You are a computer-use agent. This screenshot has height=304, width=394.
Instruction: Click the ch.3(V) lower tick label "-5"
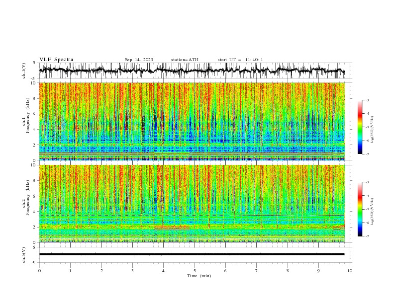point(33,263)
